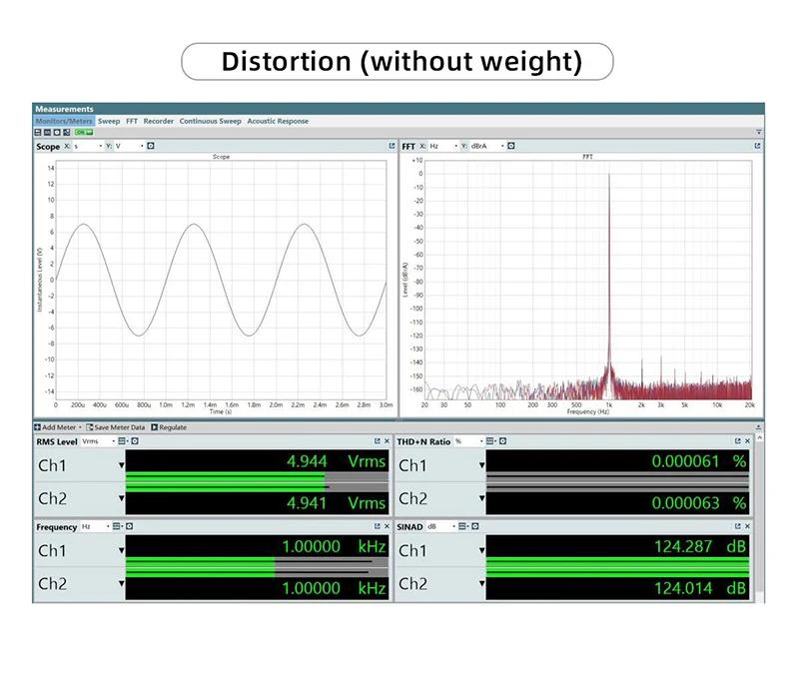Open FFT graph settings icon

click(x=510, y=146)
